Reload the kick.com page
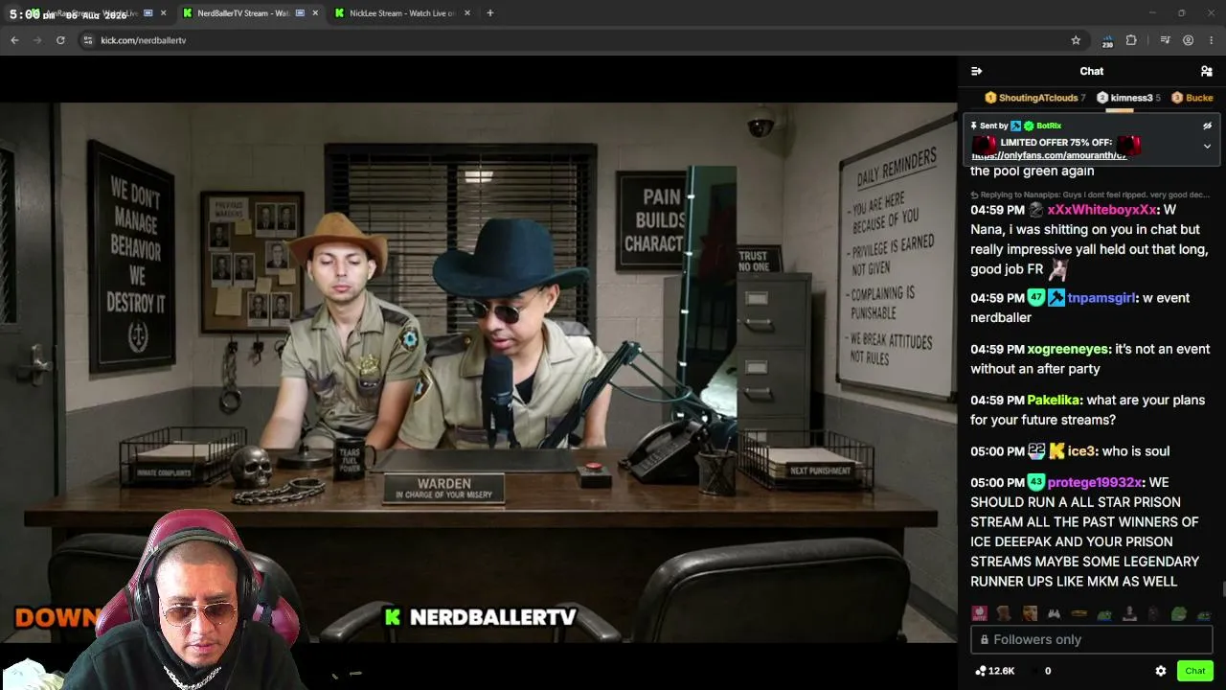 (x=60, y=40)
